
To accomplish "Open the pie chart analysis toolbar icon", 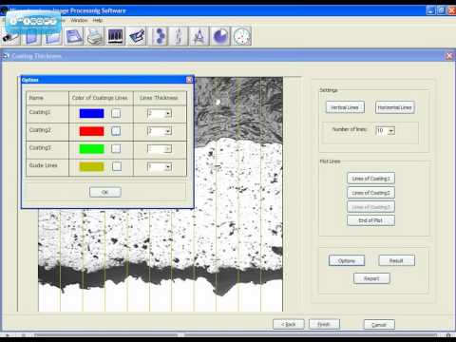I will [x=220, y=36].
